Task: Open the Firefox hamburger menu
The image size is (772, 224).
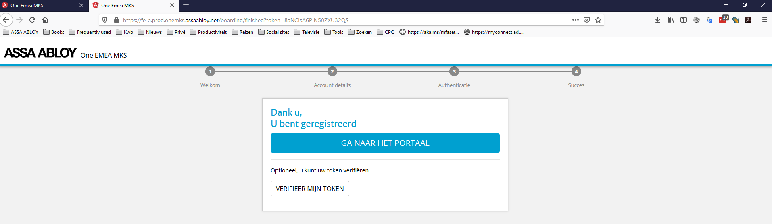Action: tap(764, 20)
